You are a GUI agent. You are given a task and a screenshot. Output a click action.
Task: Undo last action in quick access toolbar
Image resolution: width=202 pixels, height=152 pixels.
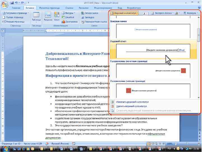16,3
